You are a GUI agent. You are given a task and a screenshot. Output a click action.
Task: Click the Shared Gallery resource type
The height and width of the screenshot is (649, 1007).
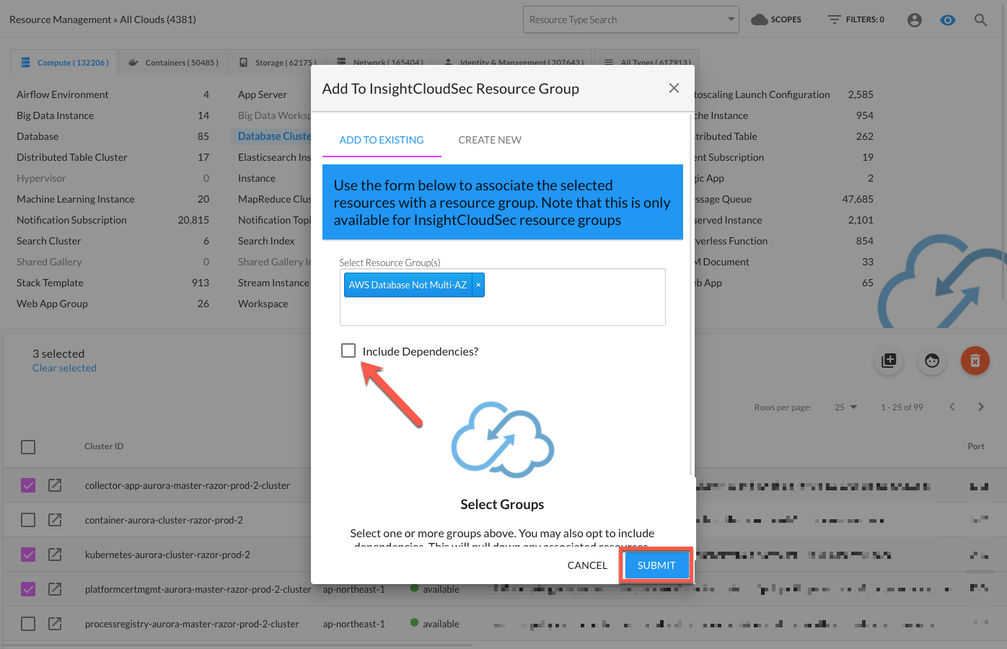click(x=49, y=262)
